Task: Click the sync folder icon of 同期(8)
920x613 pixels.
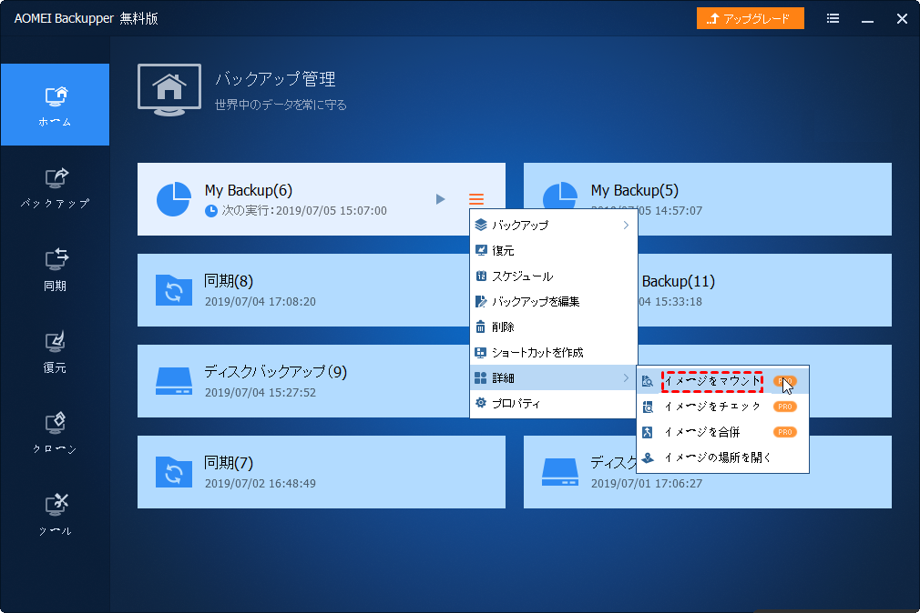Action: [x=174, y=290]
